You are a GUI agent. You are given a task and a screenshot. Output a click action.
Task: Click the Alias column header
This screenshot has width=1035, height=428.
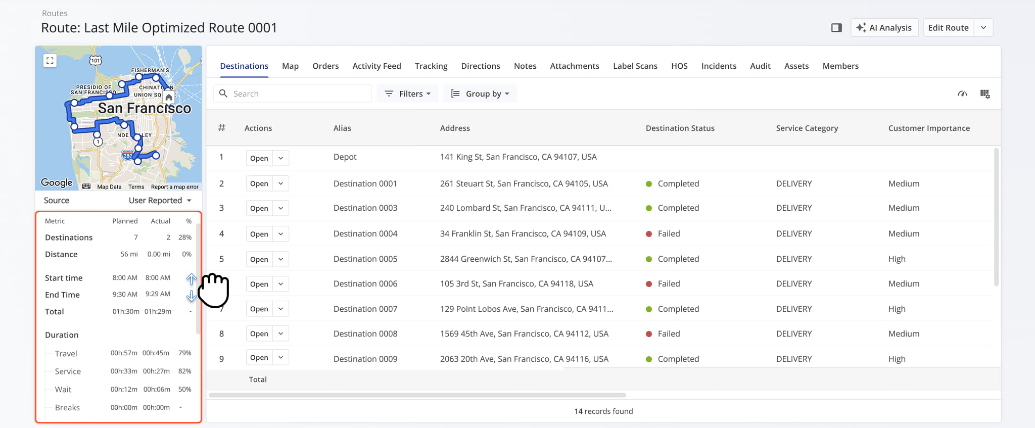tap(342, 128)
